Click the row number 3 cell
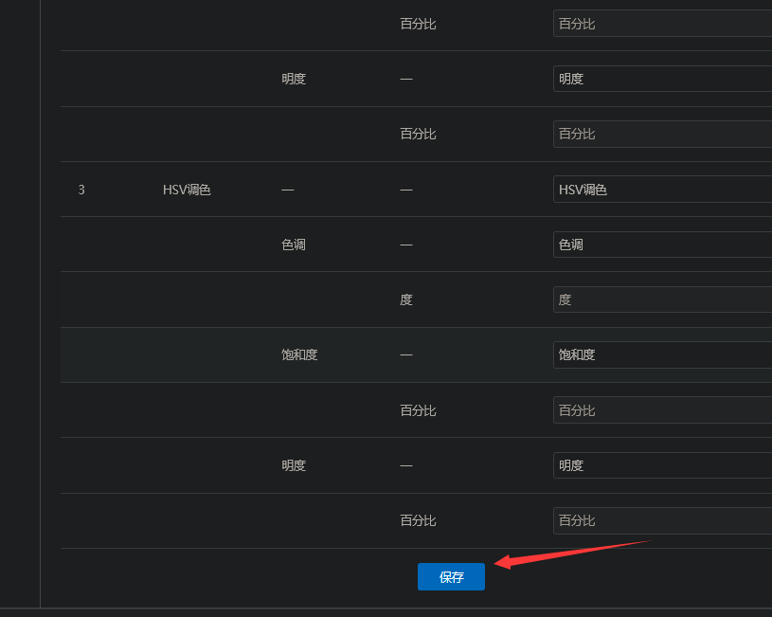This screenshot has width=772, height=617. [x=81, y=190]
